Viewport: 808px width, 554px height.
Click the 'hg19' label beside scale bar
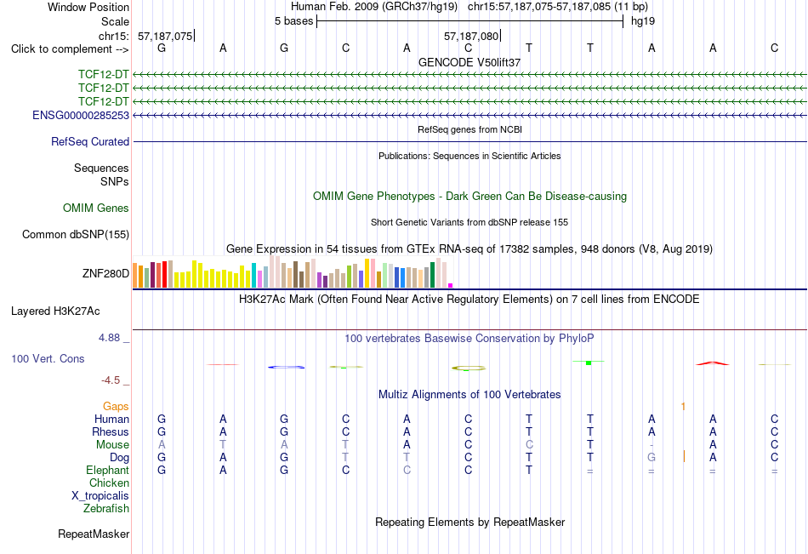[643, 21]
